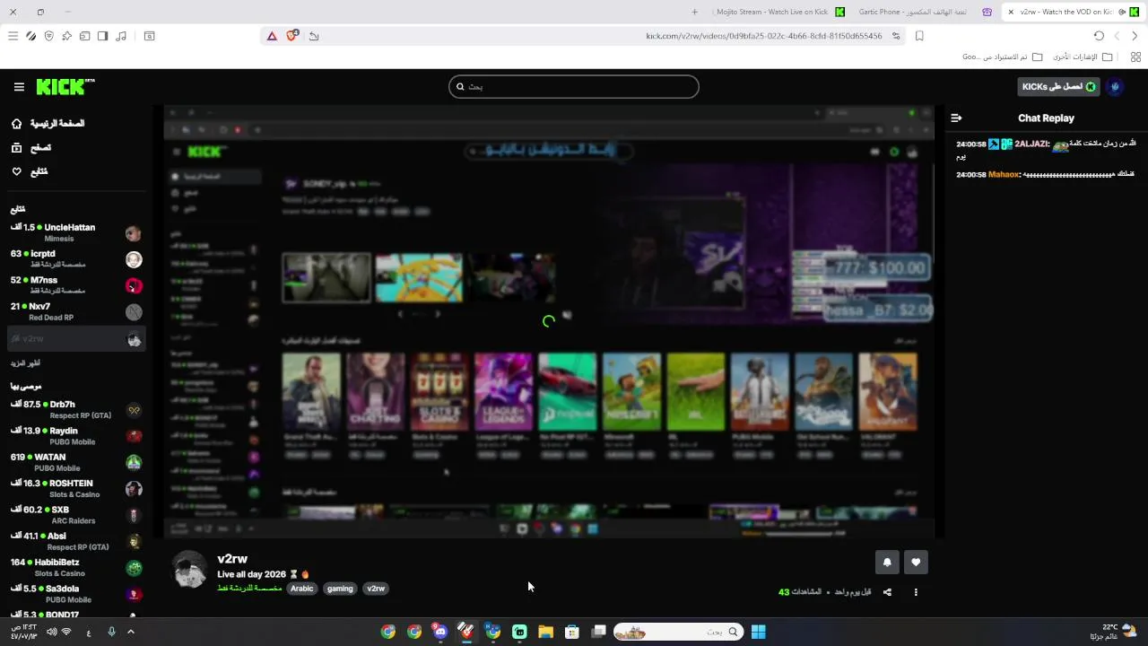The image size is (1148, 646).
Task: Close the v2rw VOD browser tab
Action: (1011, 12)
